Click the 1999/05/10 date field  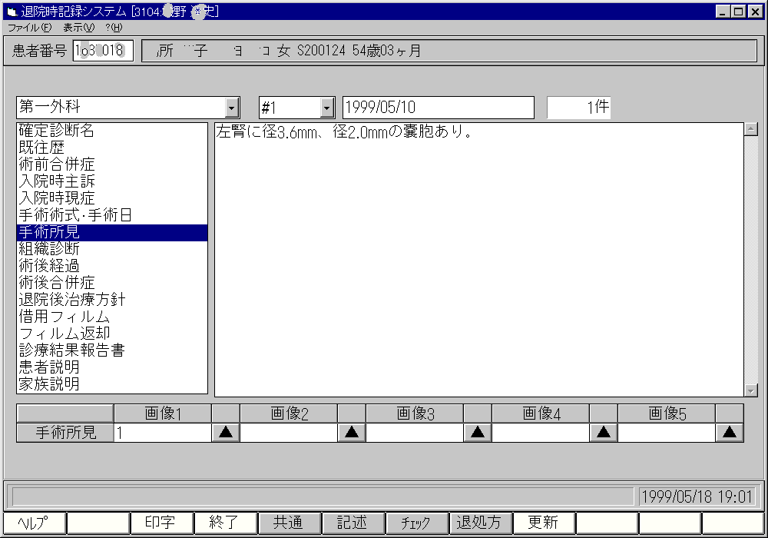coord(438,108)
